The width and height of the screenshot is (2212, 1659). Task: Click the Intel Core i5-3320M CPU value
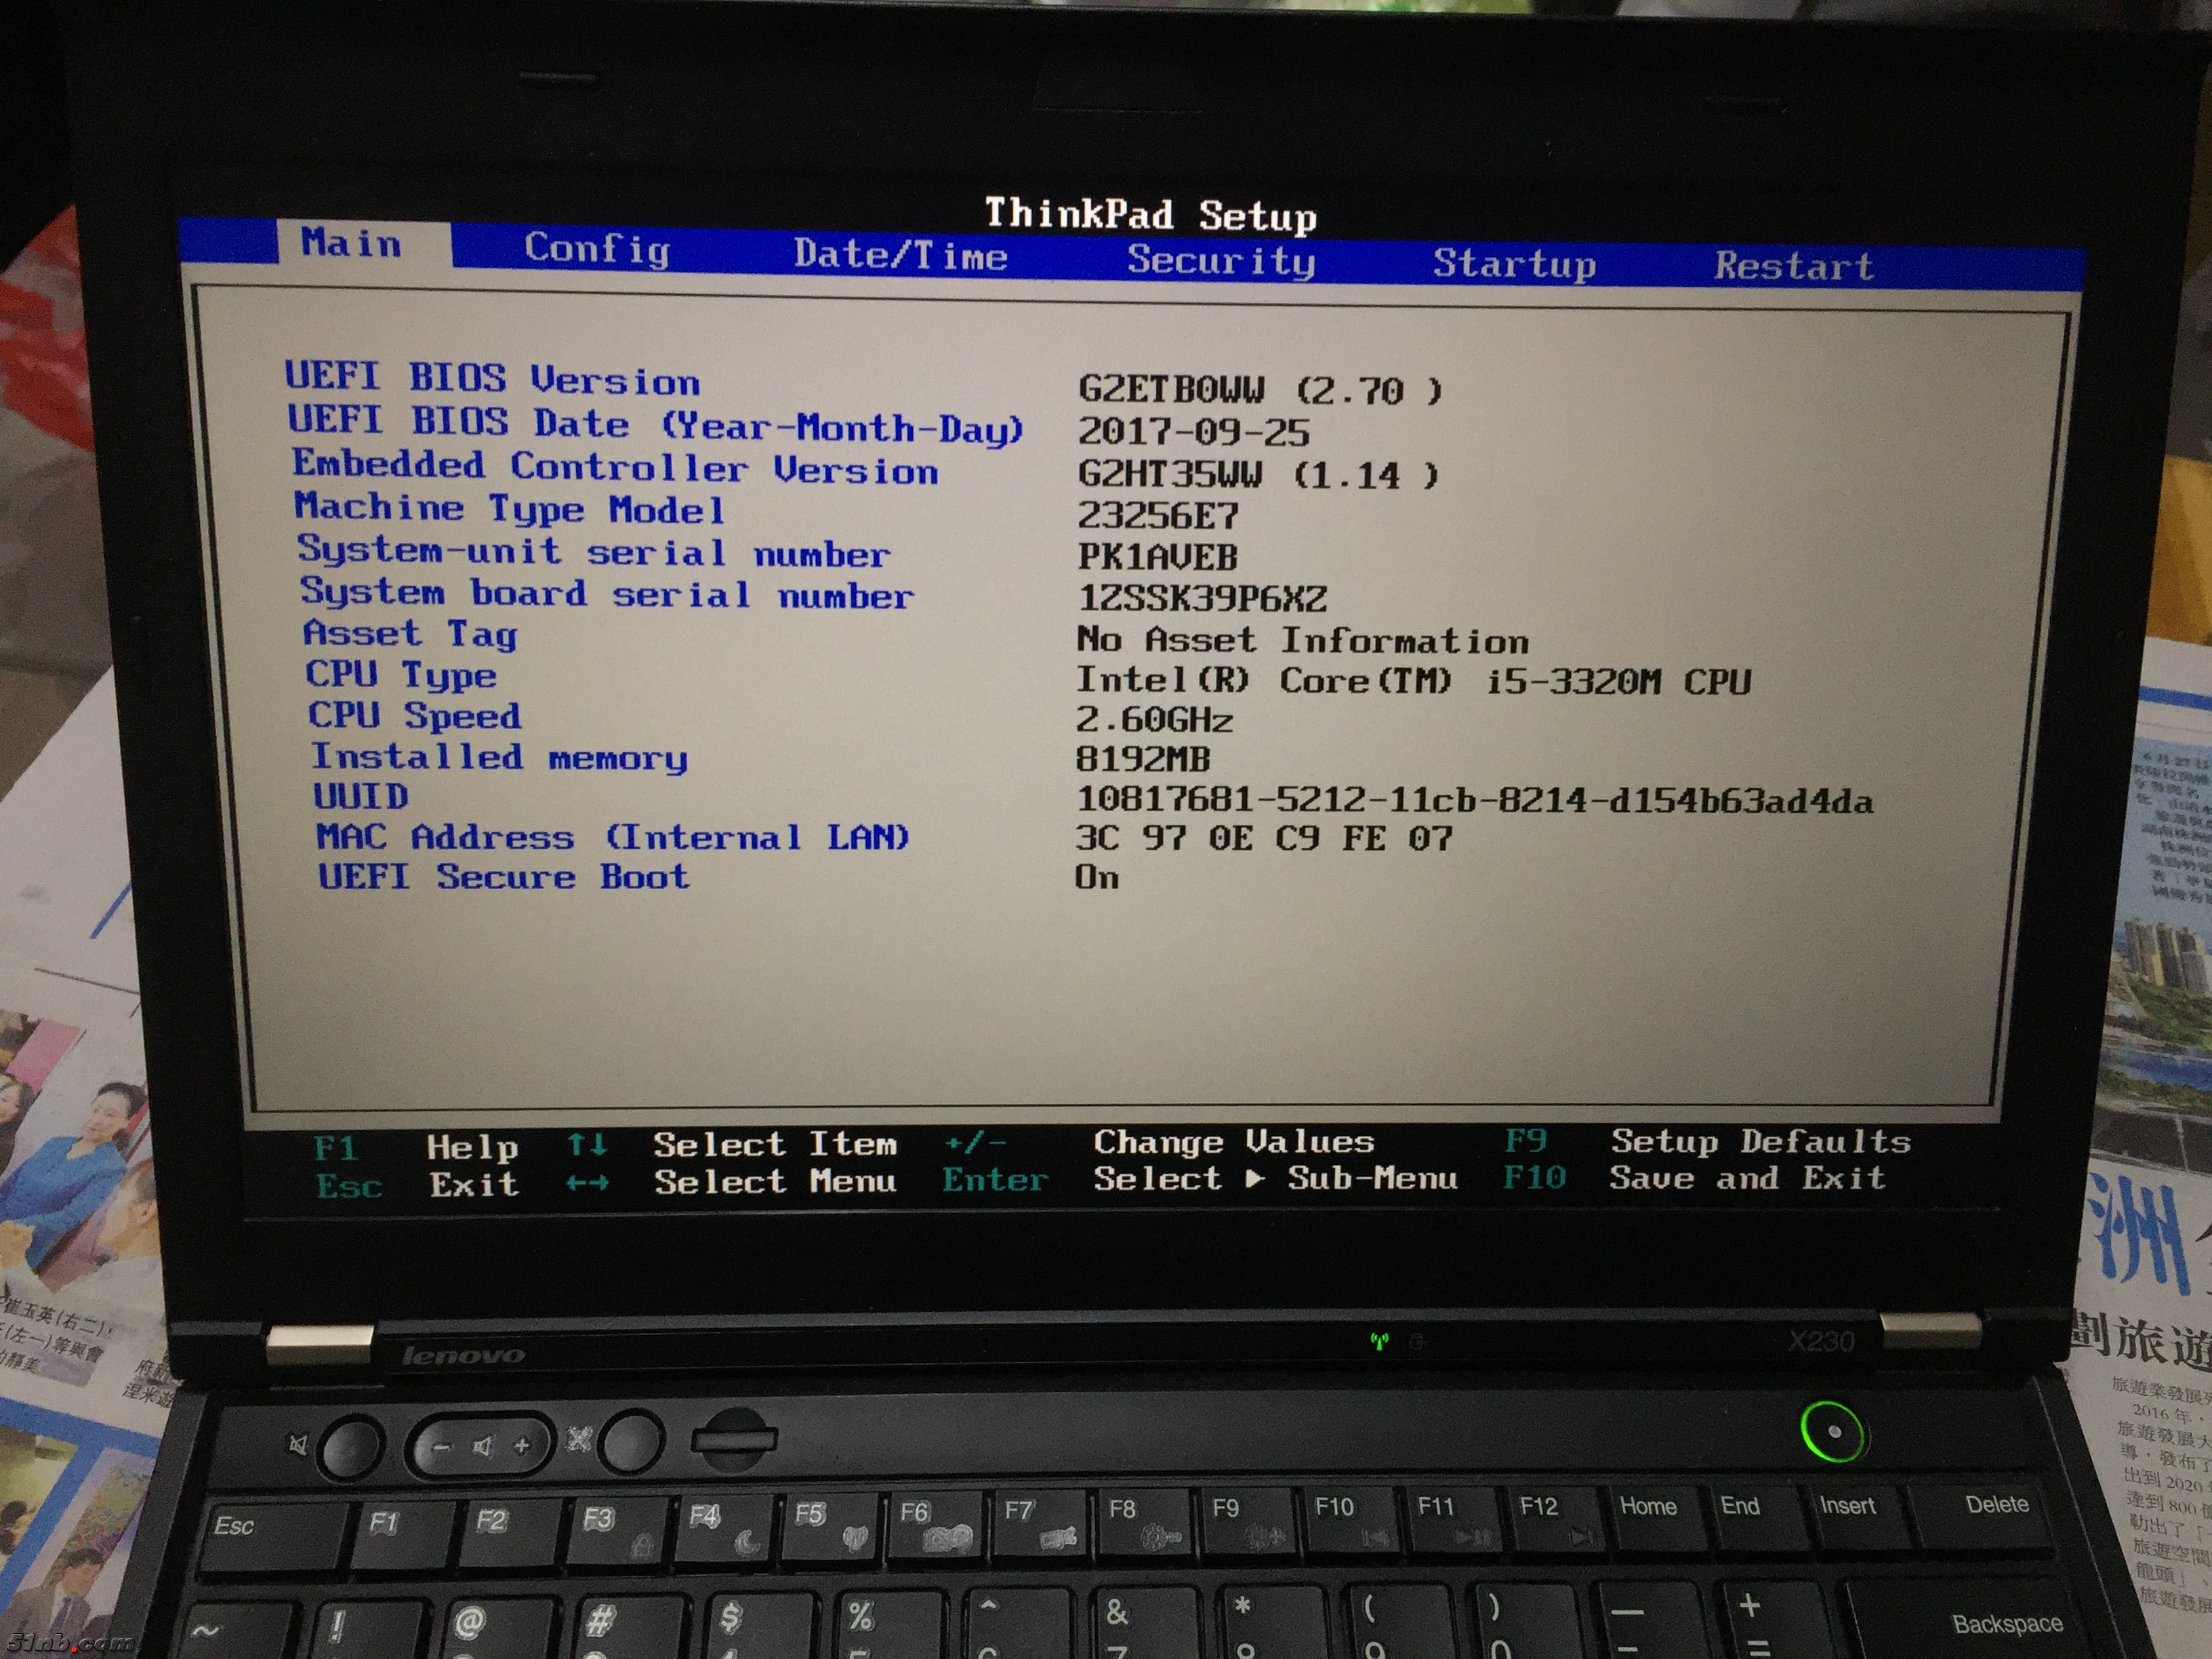point(1413,681)
